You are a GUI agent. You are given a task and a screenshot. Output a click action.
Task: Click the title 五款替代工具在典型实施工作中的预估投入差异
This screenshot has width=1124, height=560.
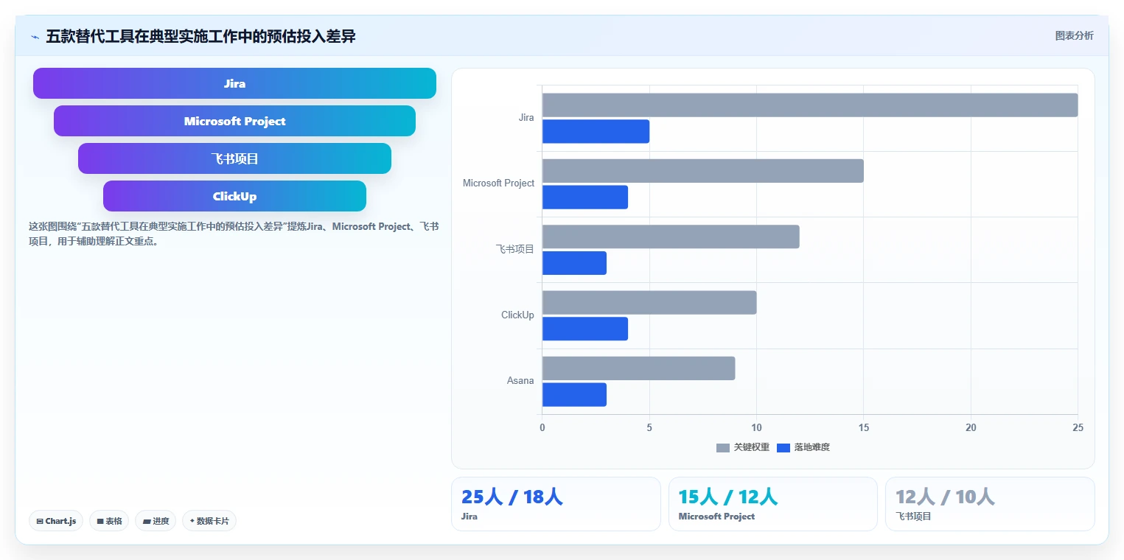click(200, 36)
